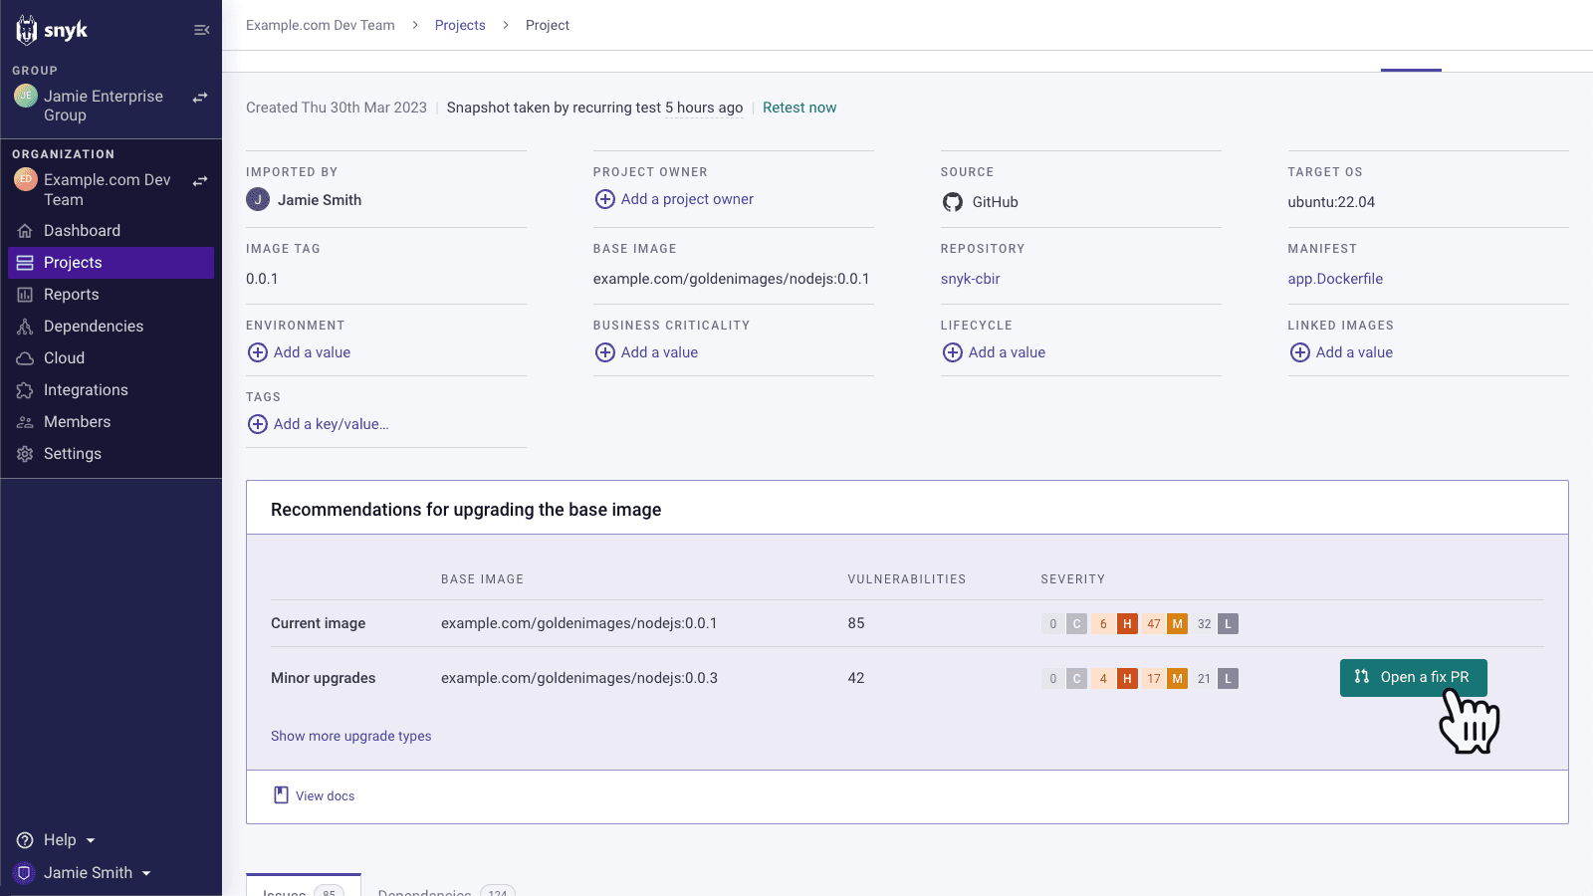
Task: Click the image tag value 0.0.1
Action: coord(262,279)
